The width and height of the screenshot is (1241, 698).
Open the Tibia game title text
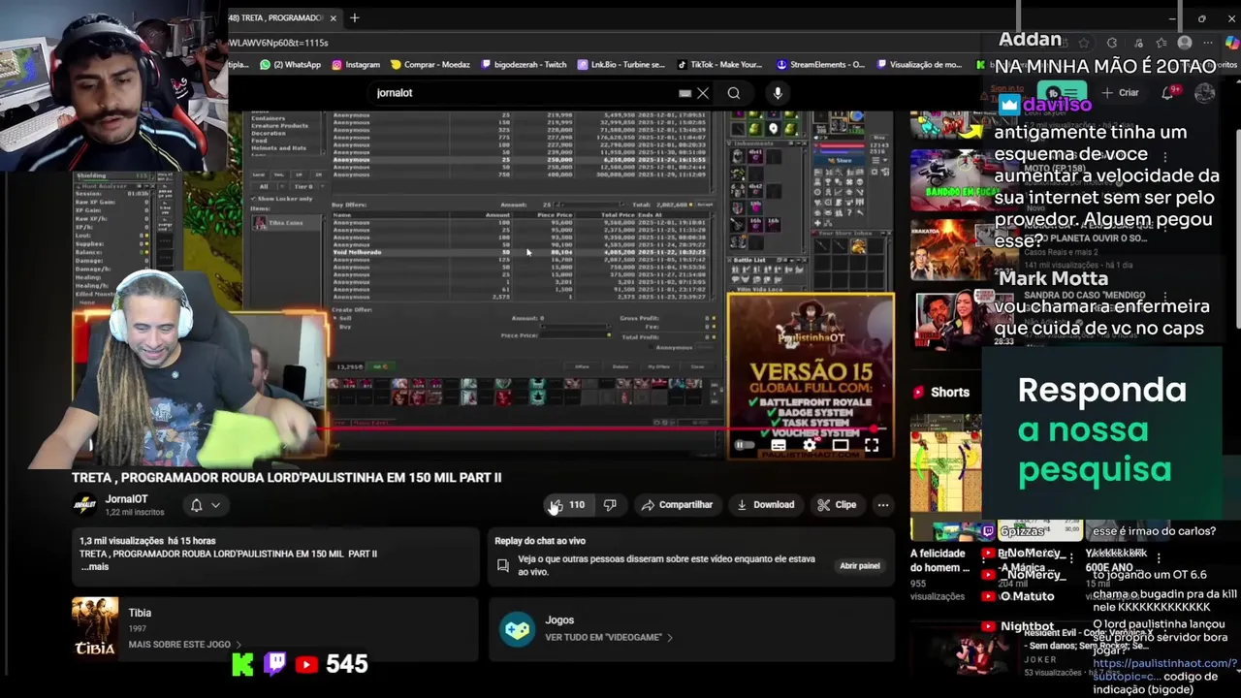[140, 613]
